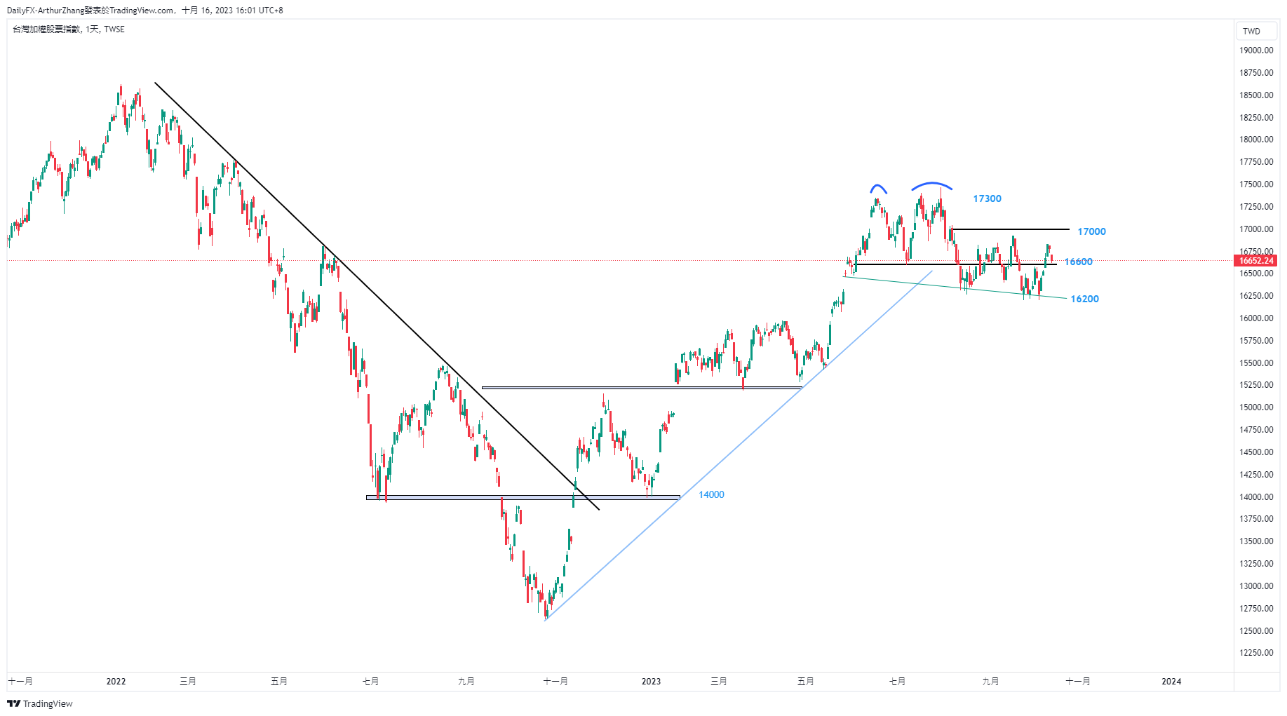The width and height of the screenshot is (1287, 716).
Task: Click the 2024 label on time axis
Action: click(x=1171, y=681)
